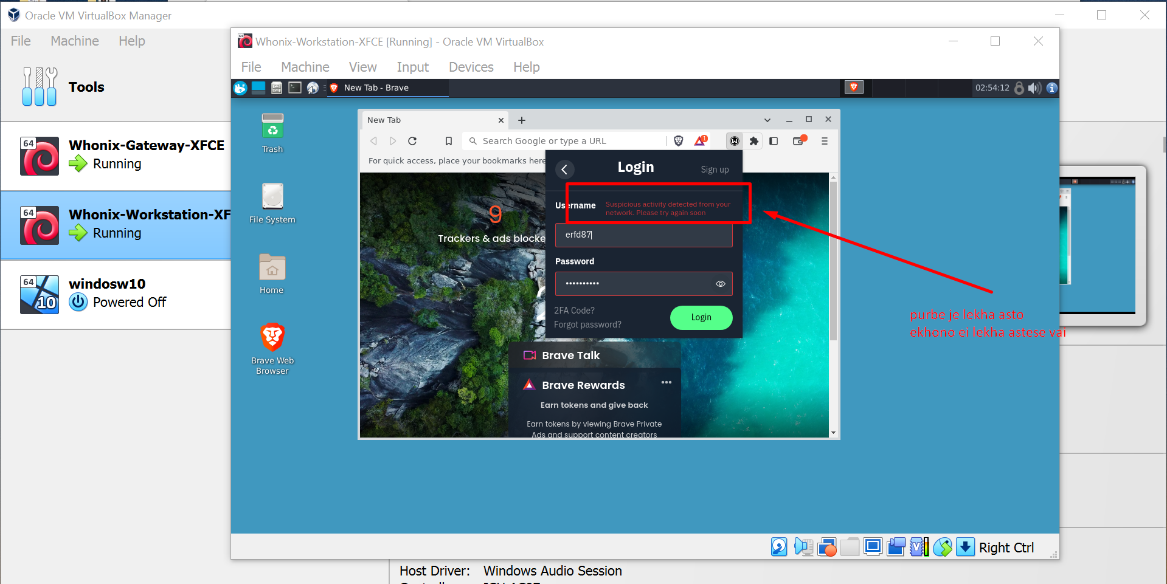Viewport: 1167px width, 584px height.
Task: Open Help menu in Whonix VM window
Action: [x=527, y=67]
